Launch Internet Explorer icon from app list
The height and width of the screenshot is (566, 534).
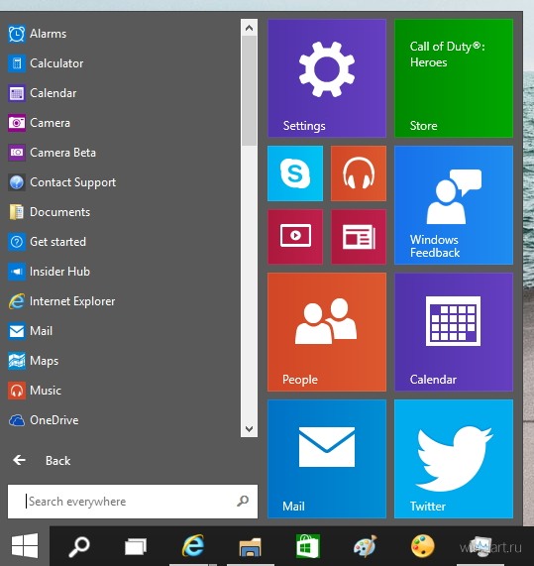(17, 301)
